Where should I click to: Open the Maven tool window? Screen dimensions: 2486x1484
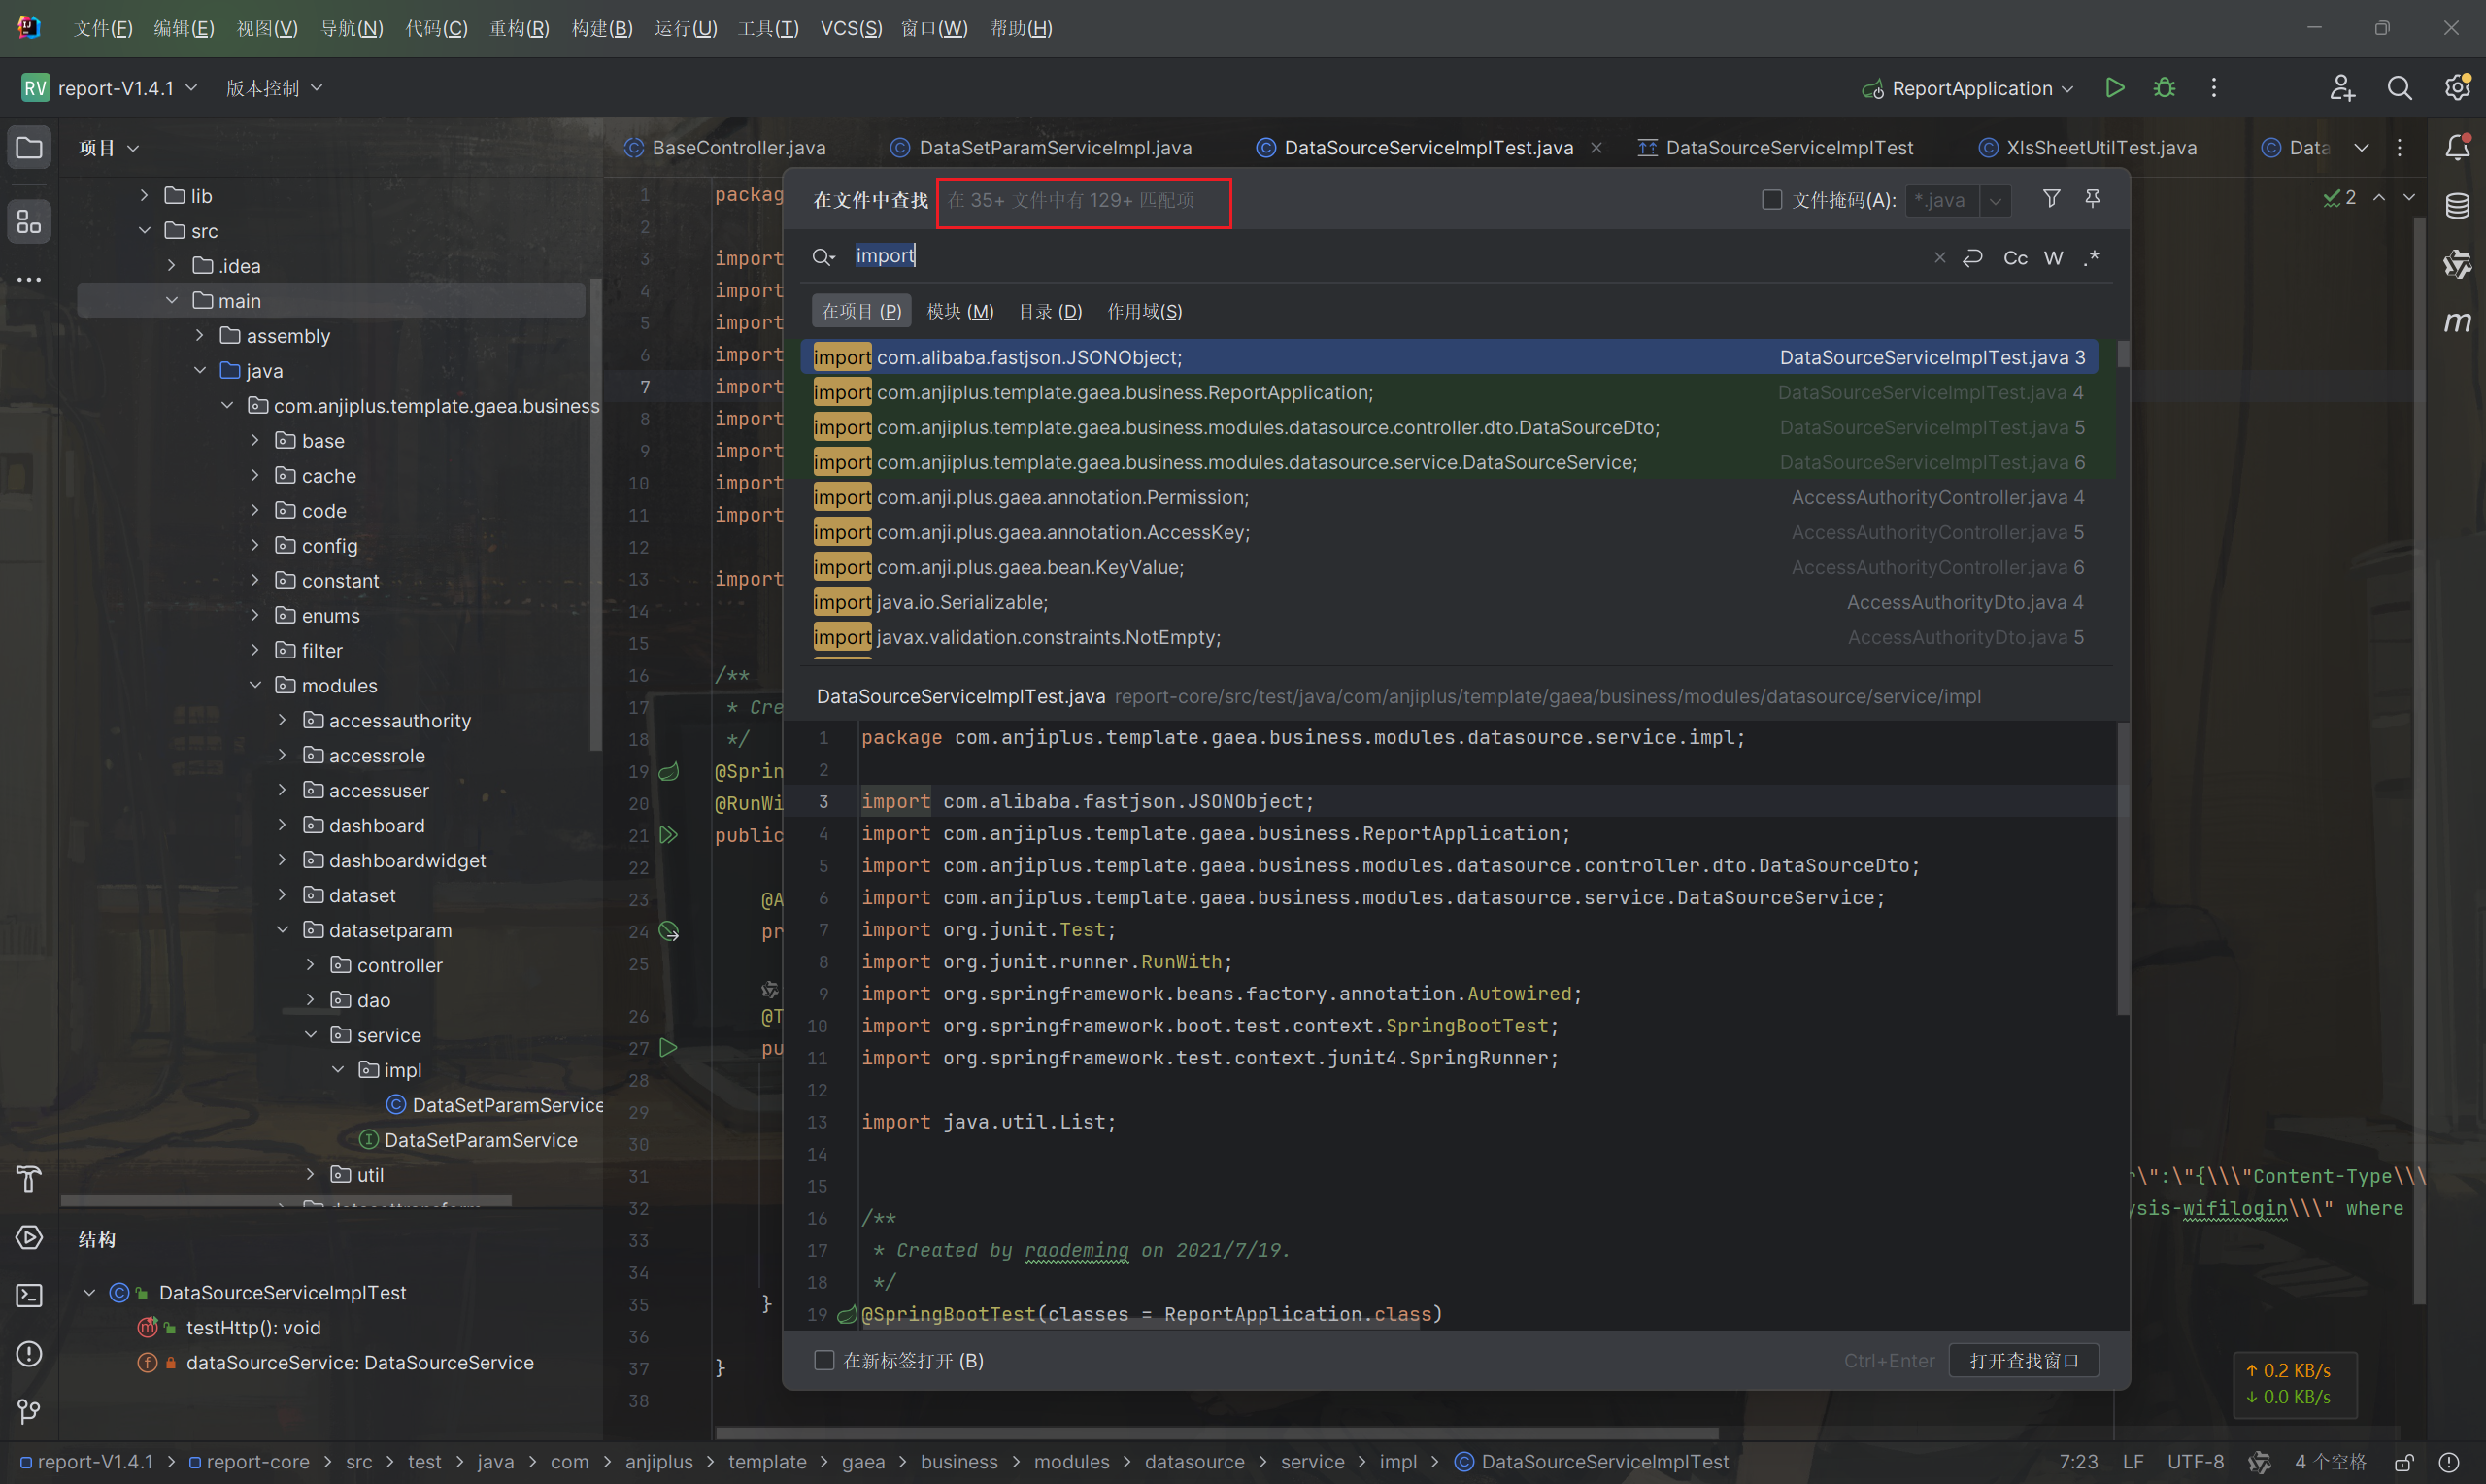click(2457, 322)
